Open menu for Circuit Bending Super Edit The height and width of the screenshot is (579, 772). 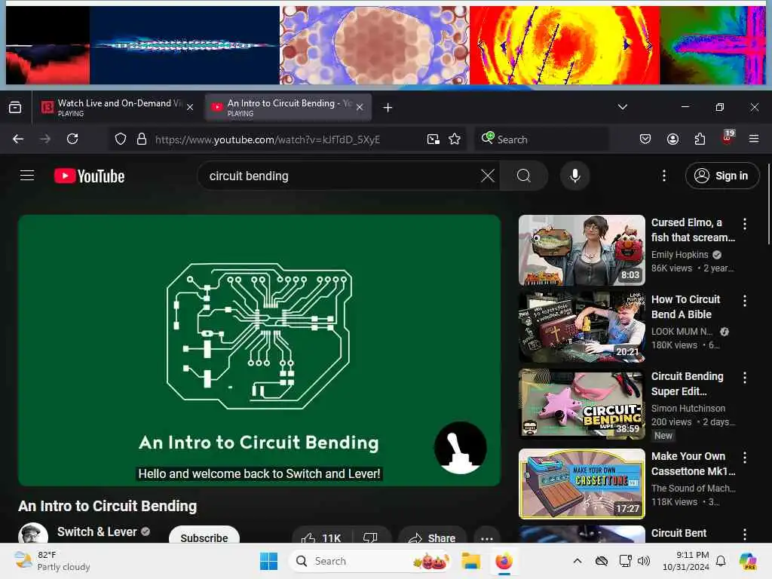coord(744,378)
